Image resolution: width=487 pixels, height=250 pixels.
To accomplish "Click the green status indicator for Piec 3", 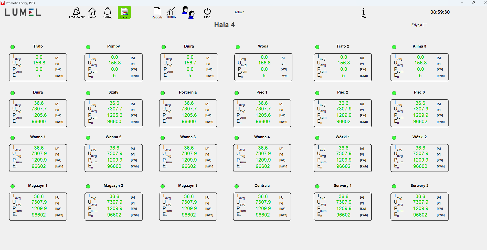I will pyautogui.click(x=394, y=93).
